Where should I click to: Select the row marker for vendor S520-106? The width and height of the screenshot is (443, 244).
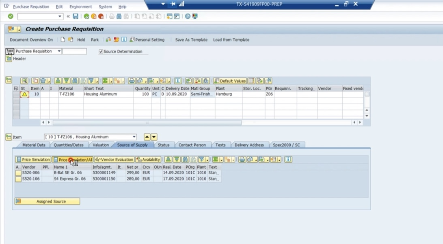pos(18,179)
